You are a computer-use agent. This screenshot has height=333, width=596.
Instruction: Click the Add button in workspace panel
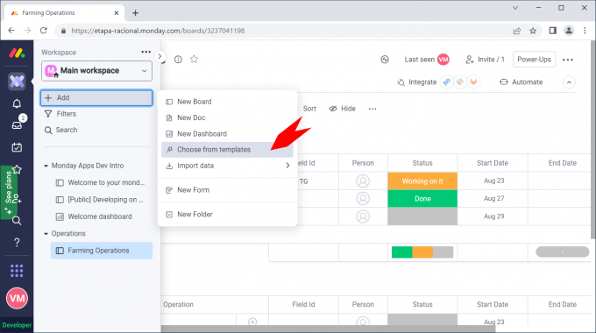pyautogui.click(x=97, y=97)
